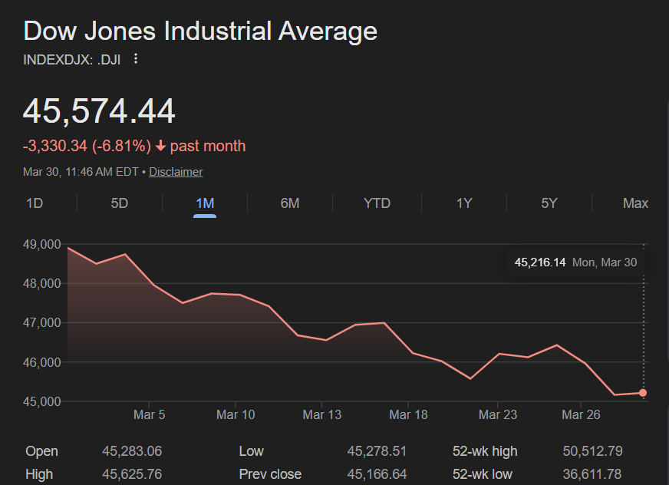Click the Mar 5 label on chart axis
This screenshot has height=485, width=669.
(x=150, y=415)
